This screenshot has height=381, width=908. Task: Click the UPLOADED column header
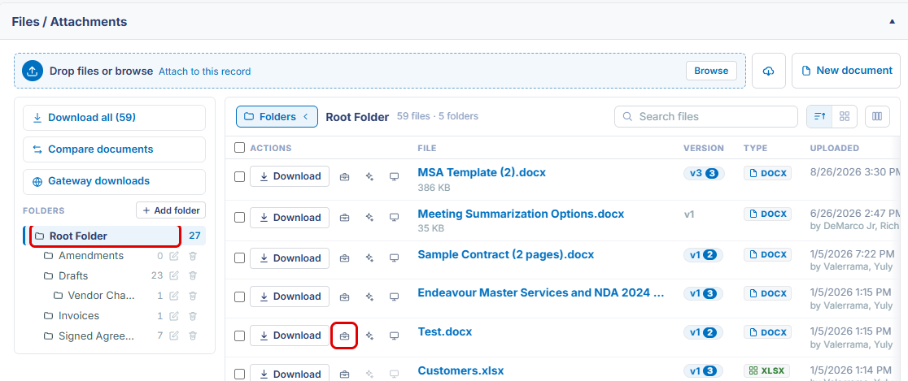pyautogui.click(x=834, y=148)
